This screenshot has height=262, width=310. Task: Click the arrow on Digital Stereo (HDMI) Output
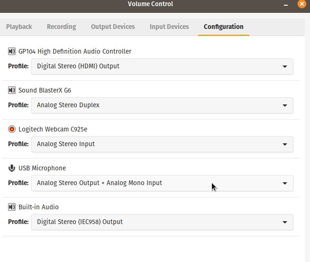(285, 66)
